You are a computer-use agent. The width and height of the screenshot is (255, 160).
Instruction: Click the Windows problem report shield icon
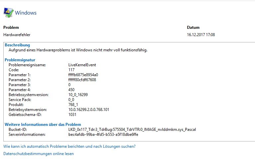point(8,13)
